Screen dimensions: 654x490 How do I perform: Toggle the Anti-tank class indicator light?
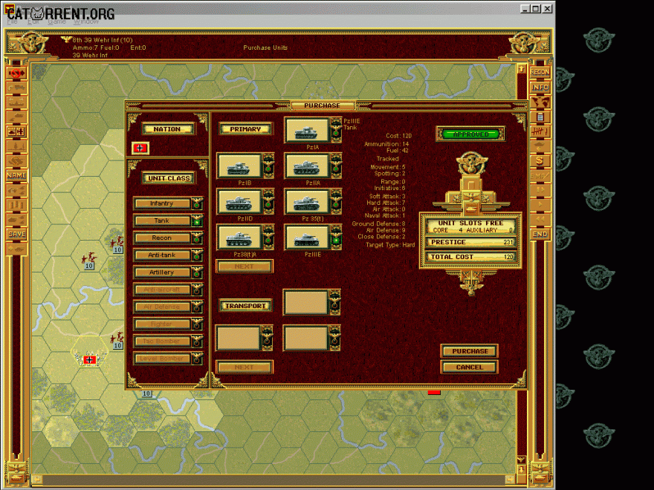[x=197, y=255]
